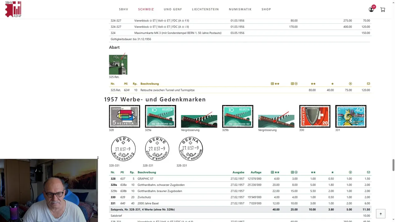Screen dimensions: 395x222
Task: Open the shopping cart
Action: pos(383,10)
